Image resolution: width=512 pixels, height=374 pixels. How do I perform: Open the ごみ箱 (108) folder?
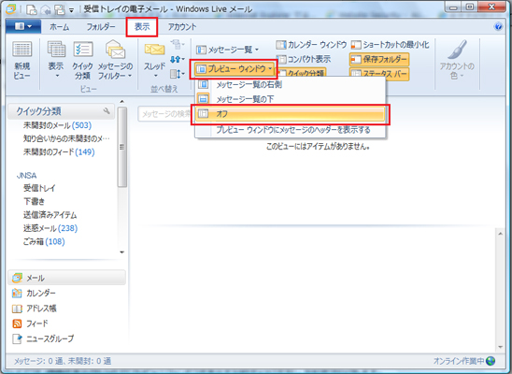click(x=44, y=242)
